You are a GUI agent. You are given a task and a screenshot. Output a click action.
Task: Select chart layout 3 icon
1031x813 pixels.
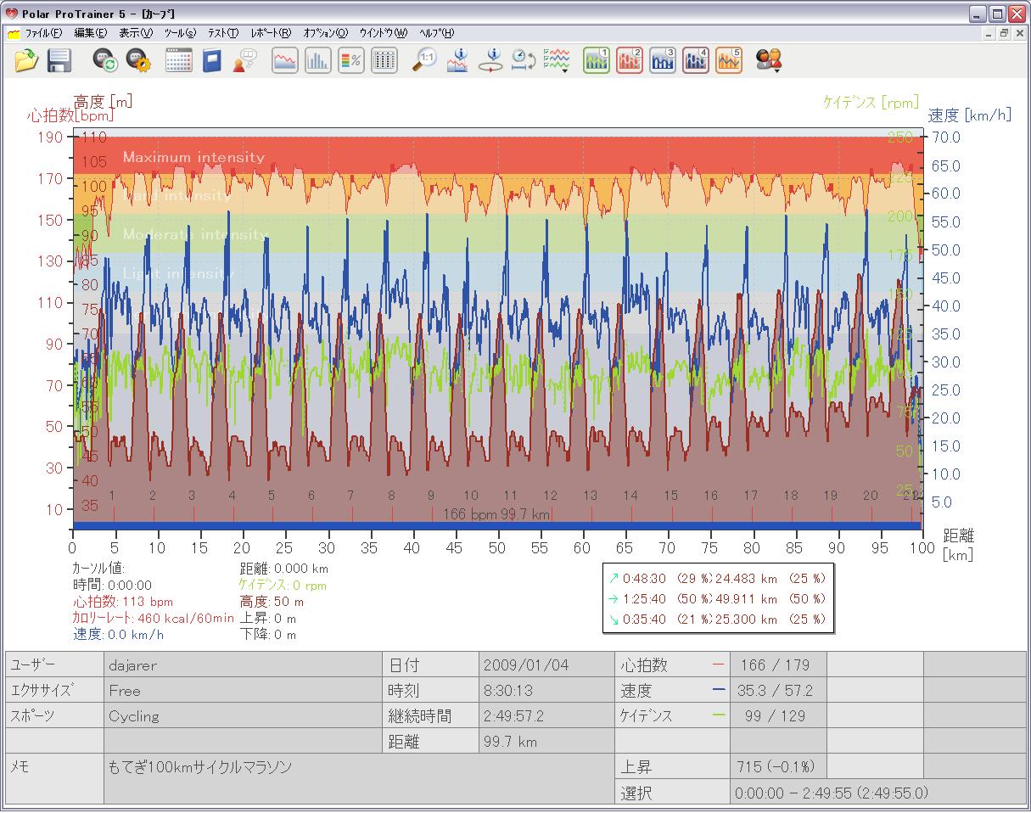click(663, 60)
